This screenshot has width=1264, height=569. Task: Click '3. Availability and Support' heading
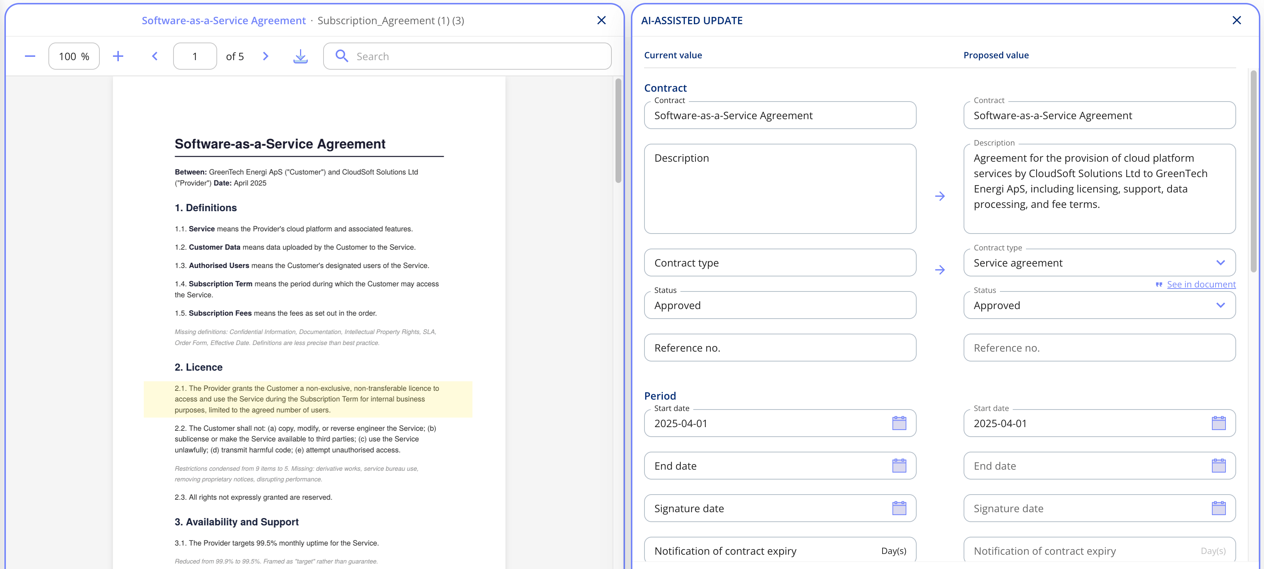point(237,522)
